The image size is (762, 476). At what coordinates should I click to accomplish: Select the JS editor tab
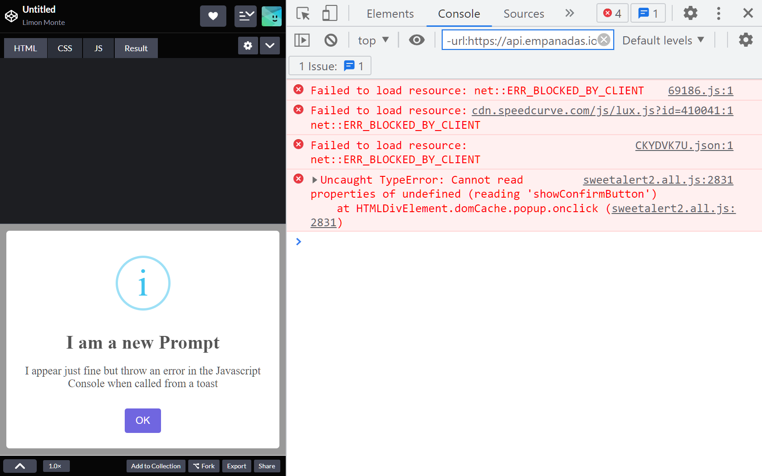[98, 48]
